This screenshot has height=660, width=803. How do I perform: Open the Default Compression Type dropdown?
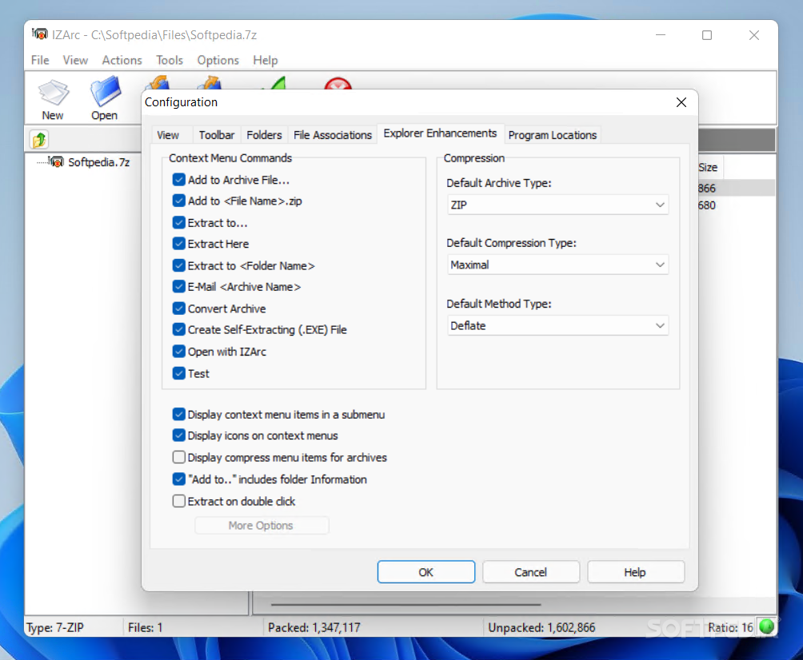coord(557,264)
